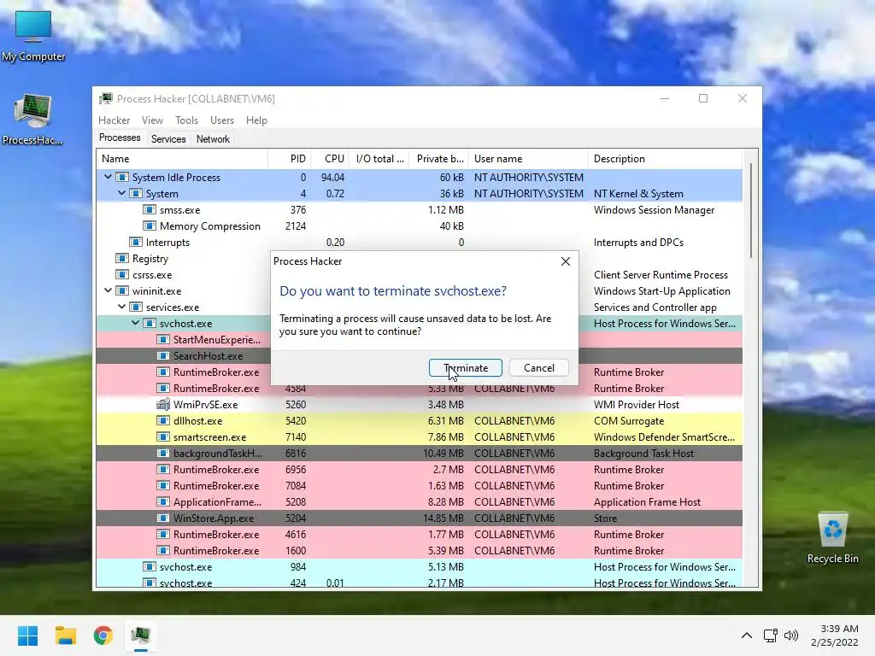Click the 'WMI Provider Host' description
This screenshot has width=875, height=656.
click(637, 404)
